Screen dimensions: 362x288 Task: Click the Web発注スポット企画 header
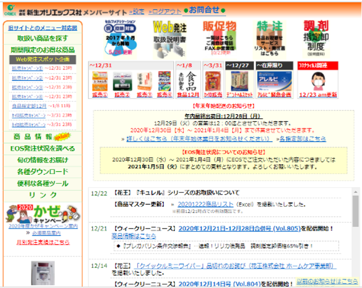coord(43,60)
